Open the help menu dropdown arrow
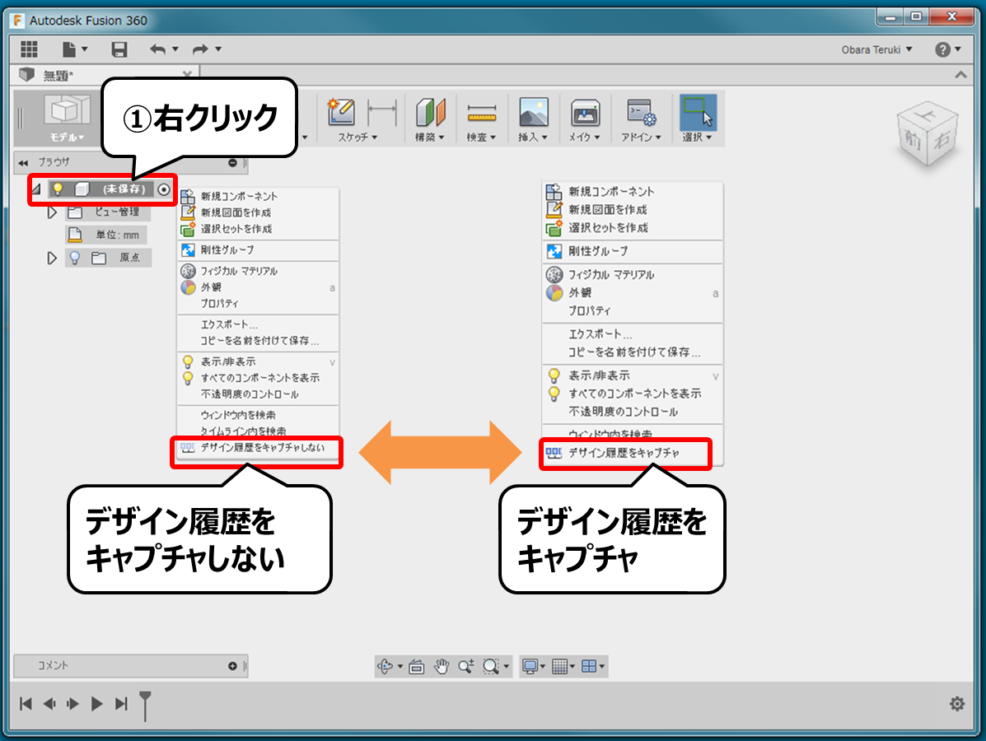This screenshot has height=741, width=986. coord(958,49)
